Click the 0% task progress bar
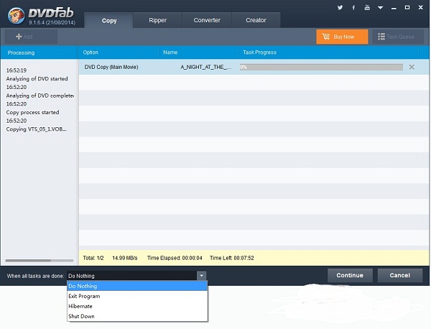The image size is (431, 329). click(321, 67)
